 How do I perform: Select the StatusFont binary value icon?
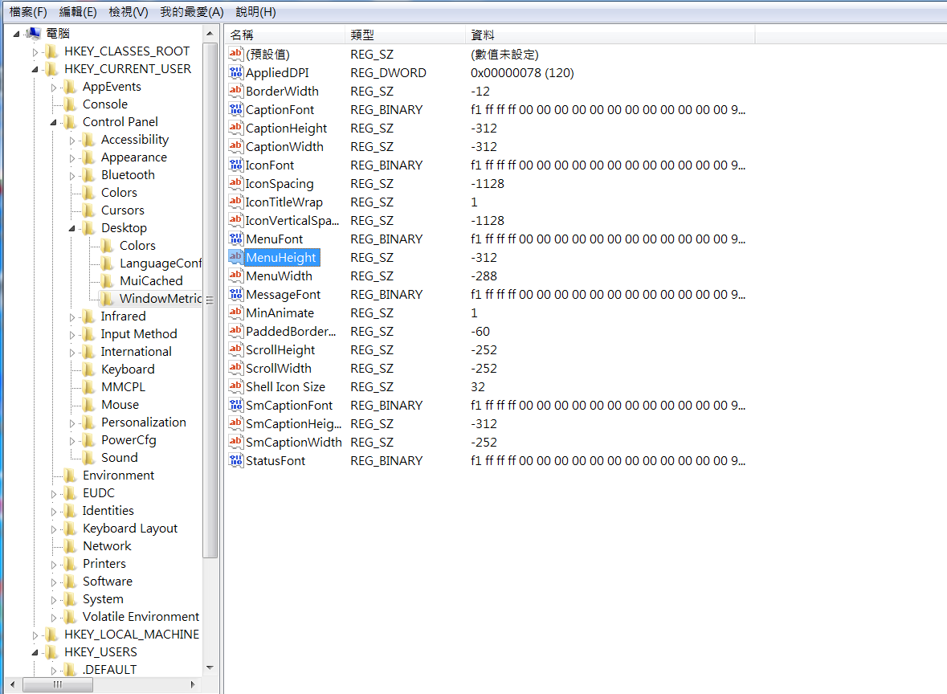tap(236, 461)
